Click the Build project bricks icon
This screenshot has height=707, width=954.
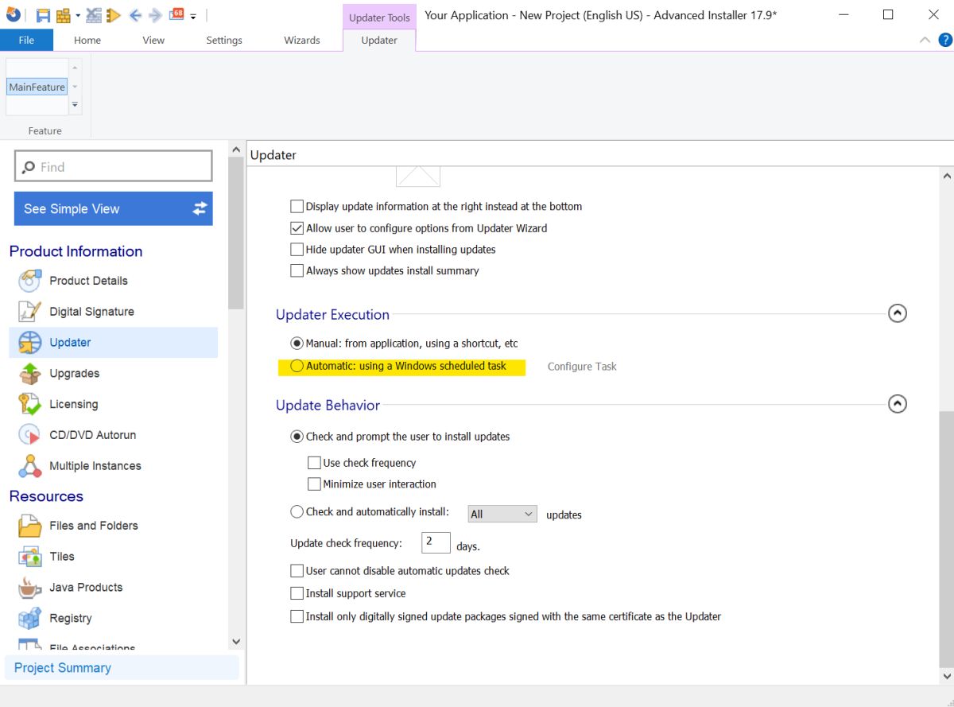pos(63,15)
